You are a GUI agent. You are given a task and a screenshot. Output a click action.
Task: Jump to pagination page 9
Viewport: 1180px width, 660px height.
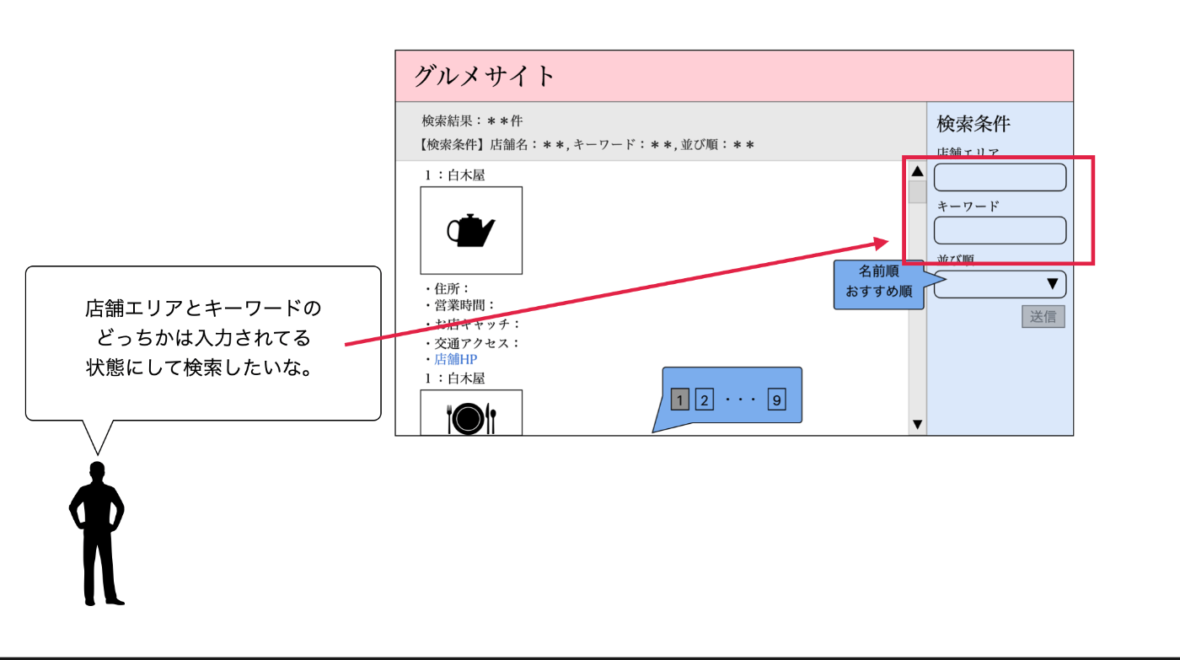(x=775, y=397)
